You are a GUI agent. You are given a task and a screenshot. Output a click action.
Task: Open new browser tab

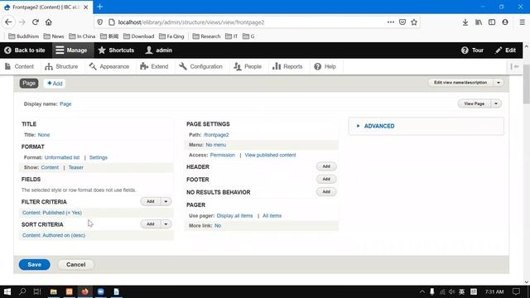pyautogui.click(x=100, y=7)
